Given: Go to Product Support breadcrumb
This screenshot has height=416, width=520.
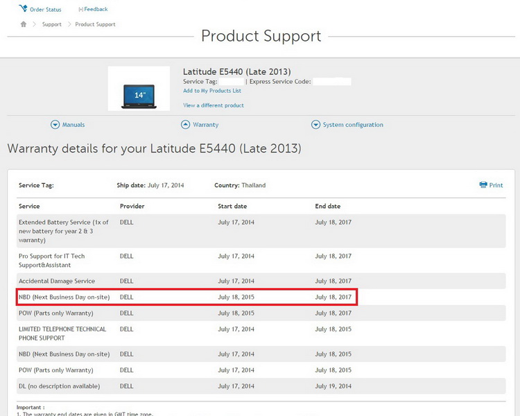Looking at the screenshot, I should (x=95, y=24).
